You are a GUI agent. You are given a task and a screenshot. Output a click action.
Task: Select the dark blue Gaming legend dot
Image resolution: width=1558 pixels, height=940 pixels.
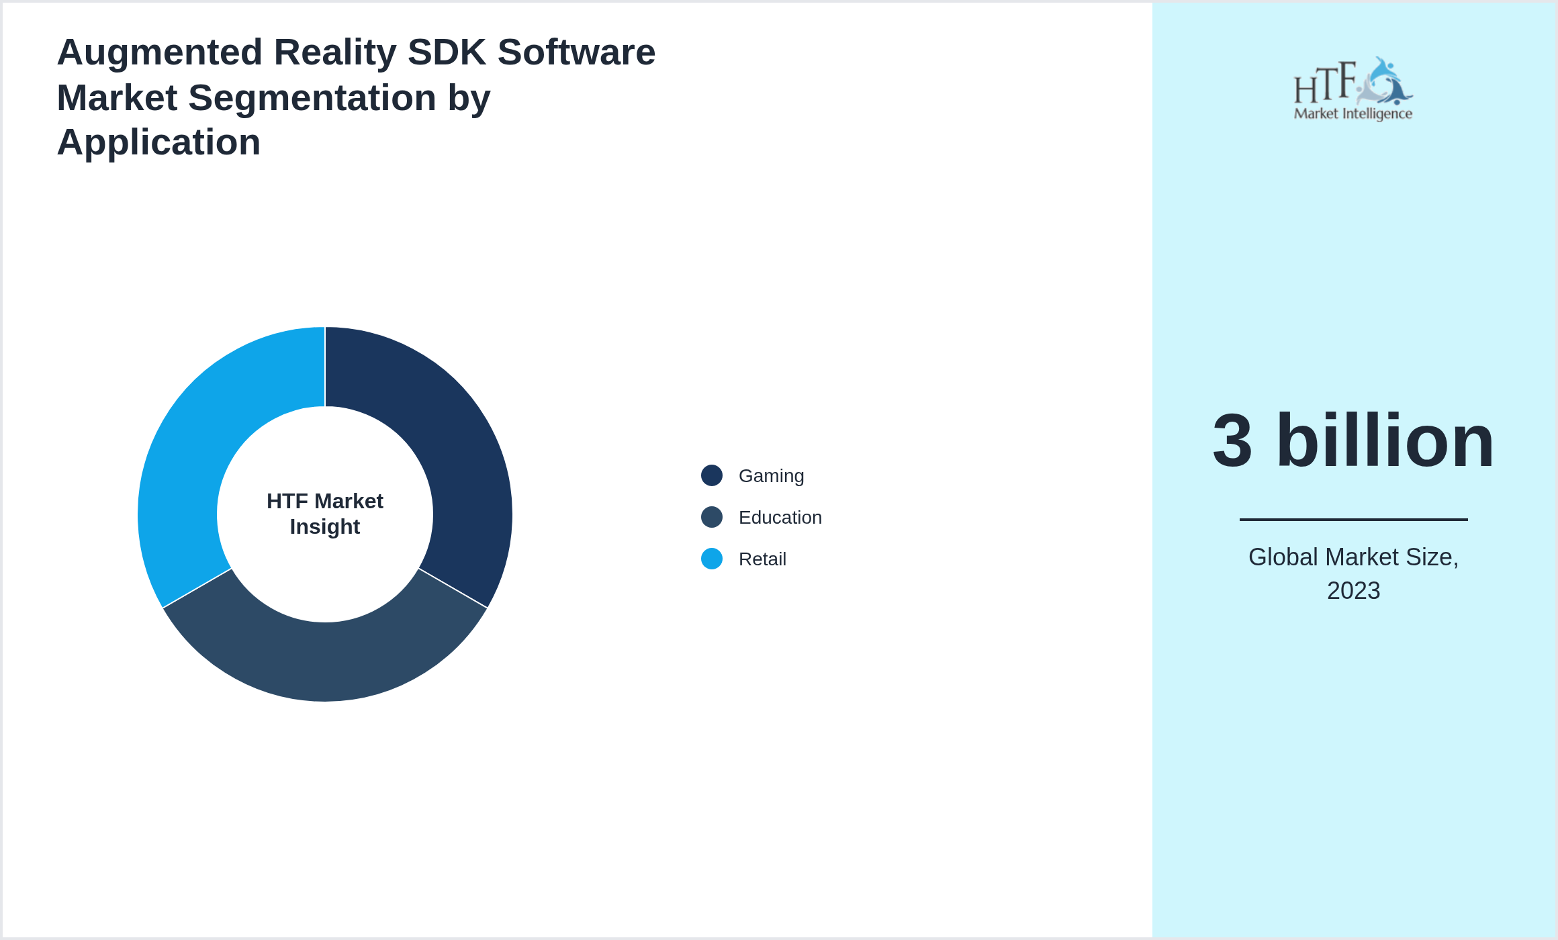coord(711,475)
